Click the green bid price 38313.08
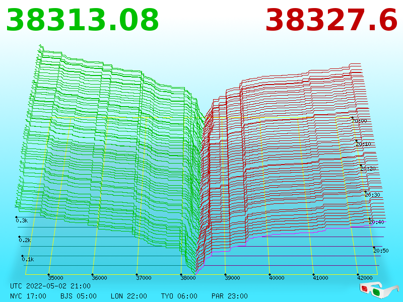 (82, 20)
